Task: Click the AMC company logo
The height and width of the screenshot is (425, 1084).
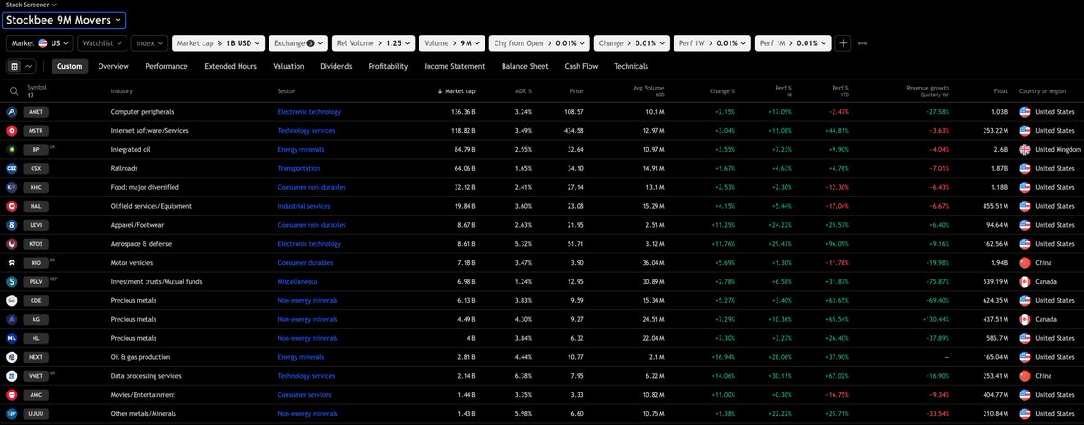Action: coord(12,394)
